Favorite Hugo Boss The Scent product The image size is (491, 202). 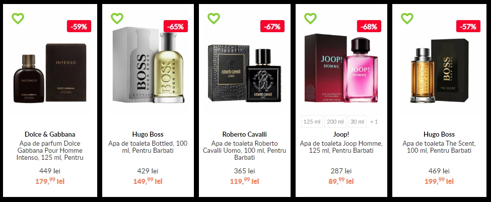(x=407, y=19)
